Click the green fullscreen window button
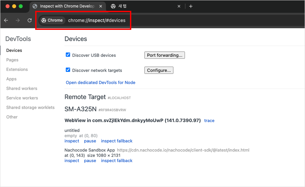Viewport: 305px width, 187px height. (x=21, y=6)
